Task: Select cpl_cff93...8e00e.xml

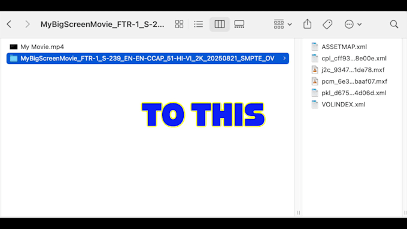Action: (354, 59)
